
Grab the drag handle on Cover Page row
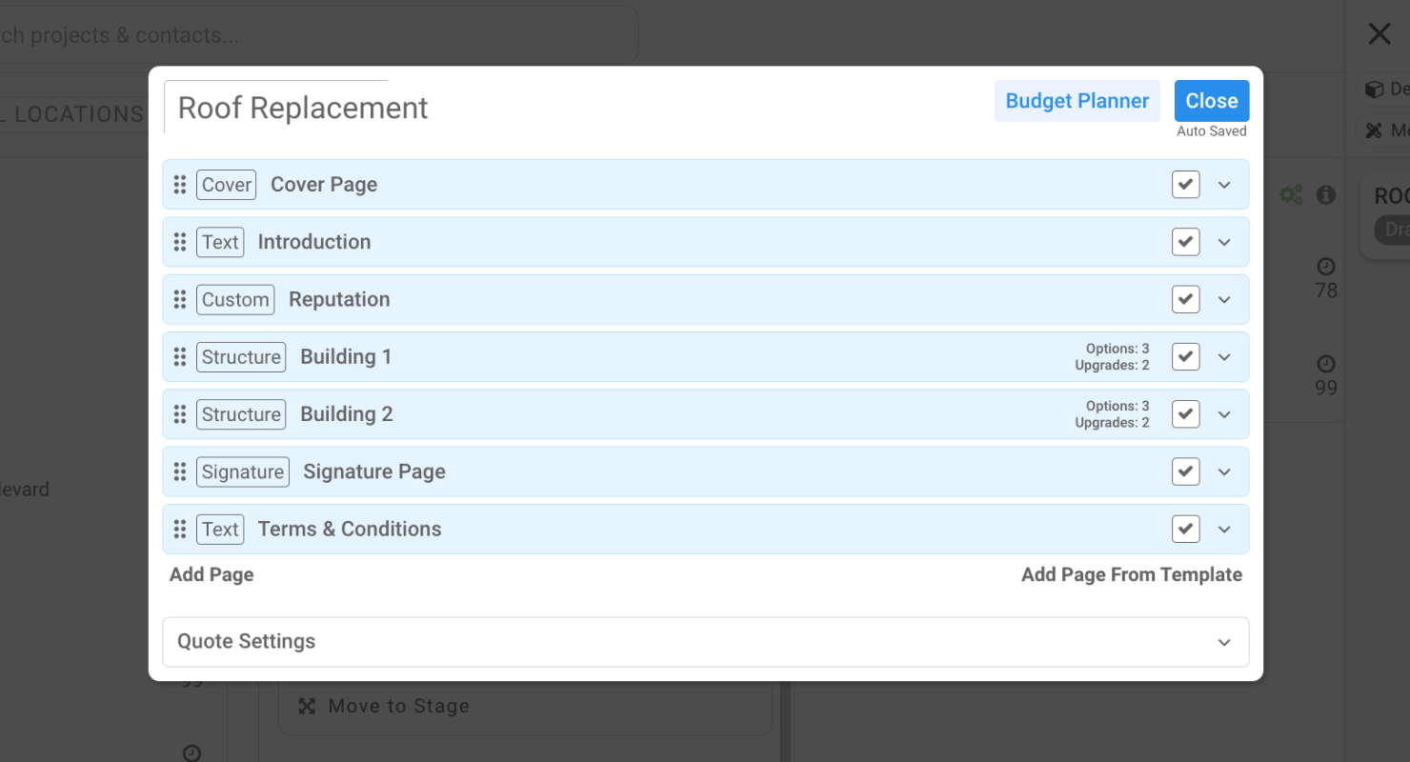[180, 185]
